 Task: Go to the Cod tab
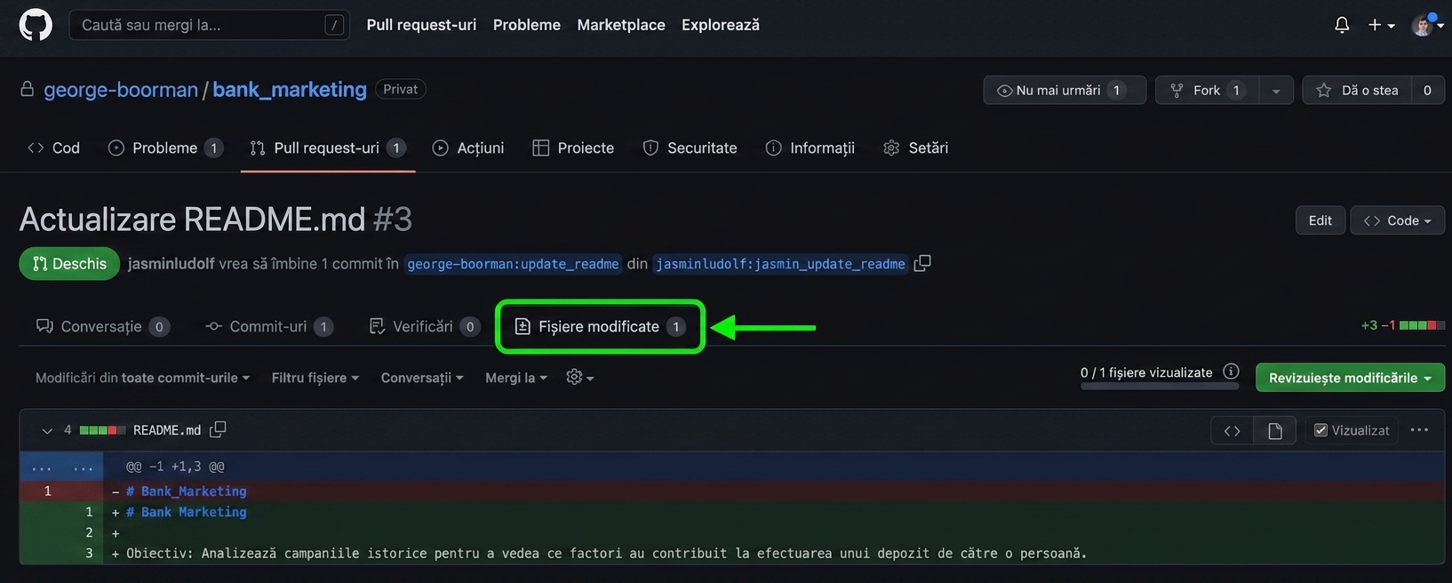tap(53, 148)
